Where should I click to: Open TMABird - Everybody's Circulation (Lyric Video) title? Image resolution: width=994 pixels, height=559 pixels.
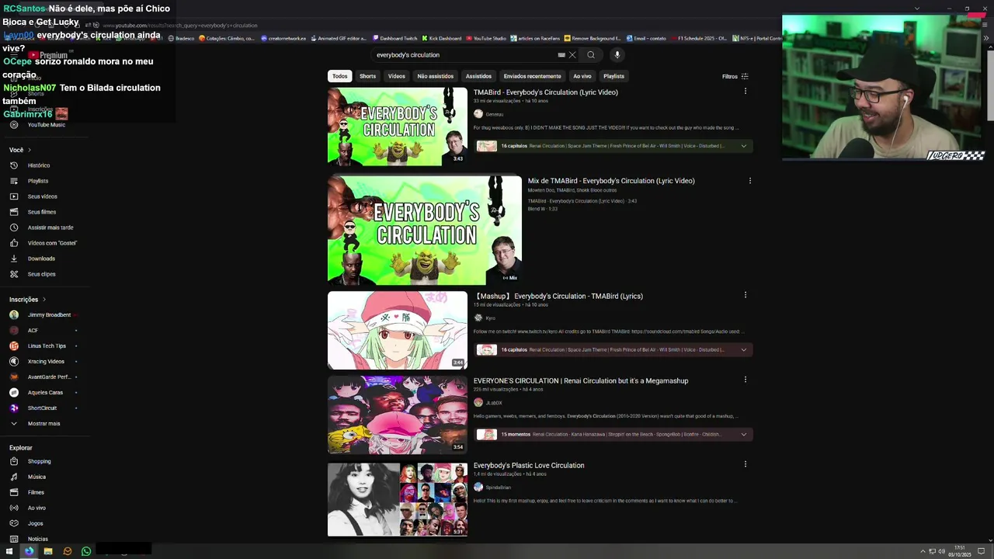(x=546, y=92)
